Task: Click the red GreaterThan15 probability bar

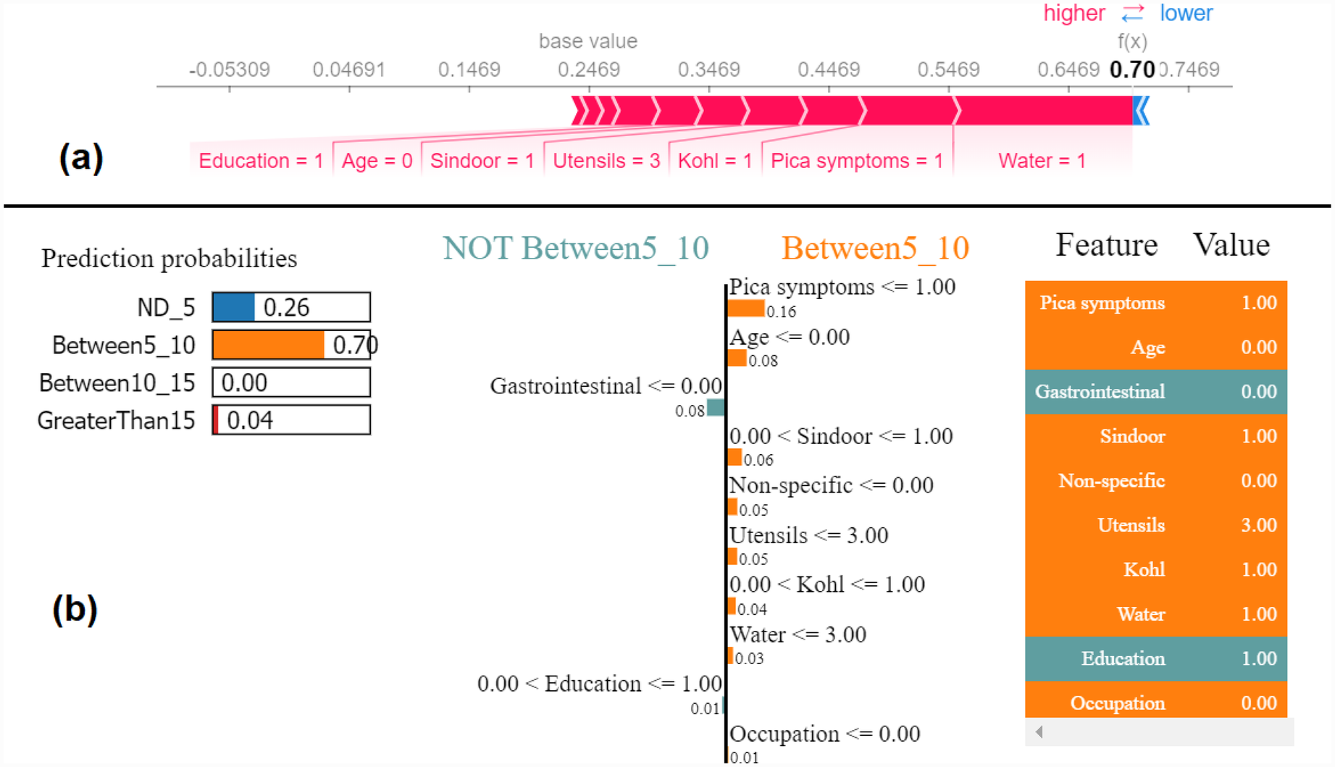Action: click(216, 420)
